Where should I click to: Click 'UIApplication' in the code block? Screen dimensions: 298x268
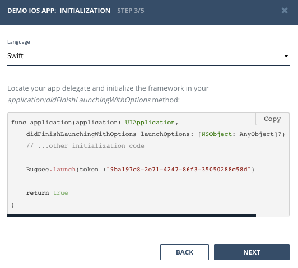(x=150, y=122)
